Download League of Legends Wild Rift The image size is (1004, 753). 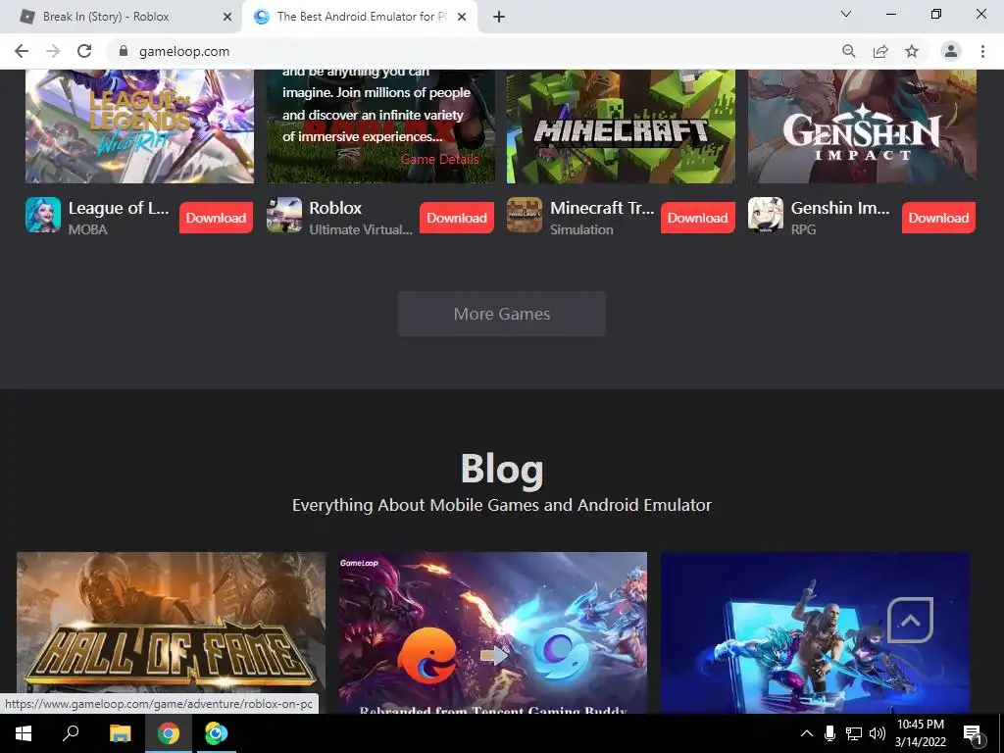[216, 218]
